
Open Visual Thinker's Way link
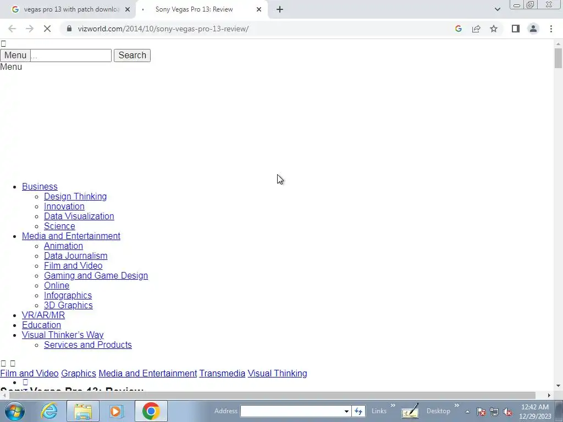coord(63,335)
